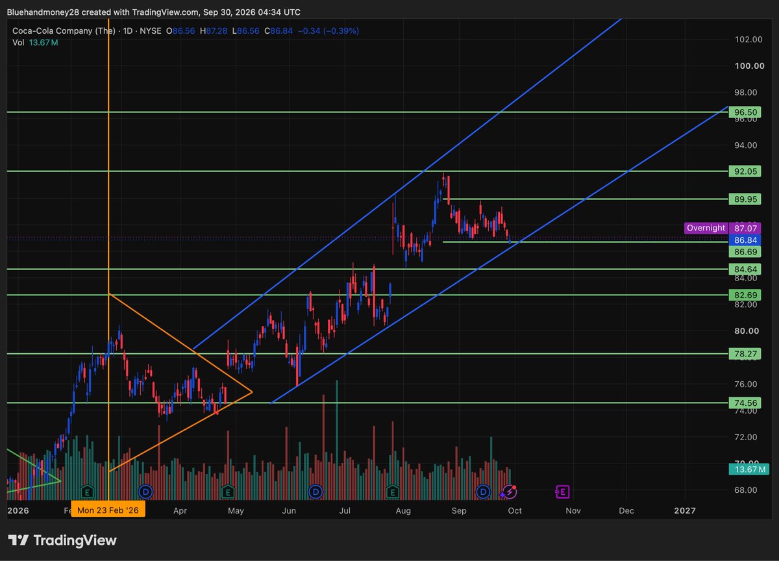The image size is (779, 561).
Task: Click the March dividend D marker
Action: pyautogui.click(x=145, y=491)
